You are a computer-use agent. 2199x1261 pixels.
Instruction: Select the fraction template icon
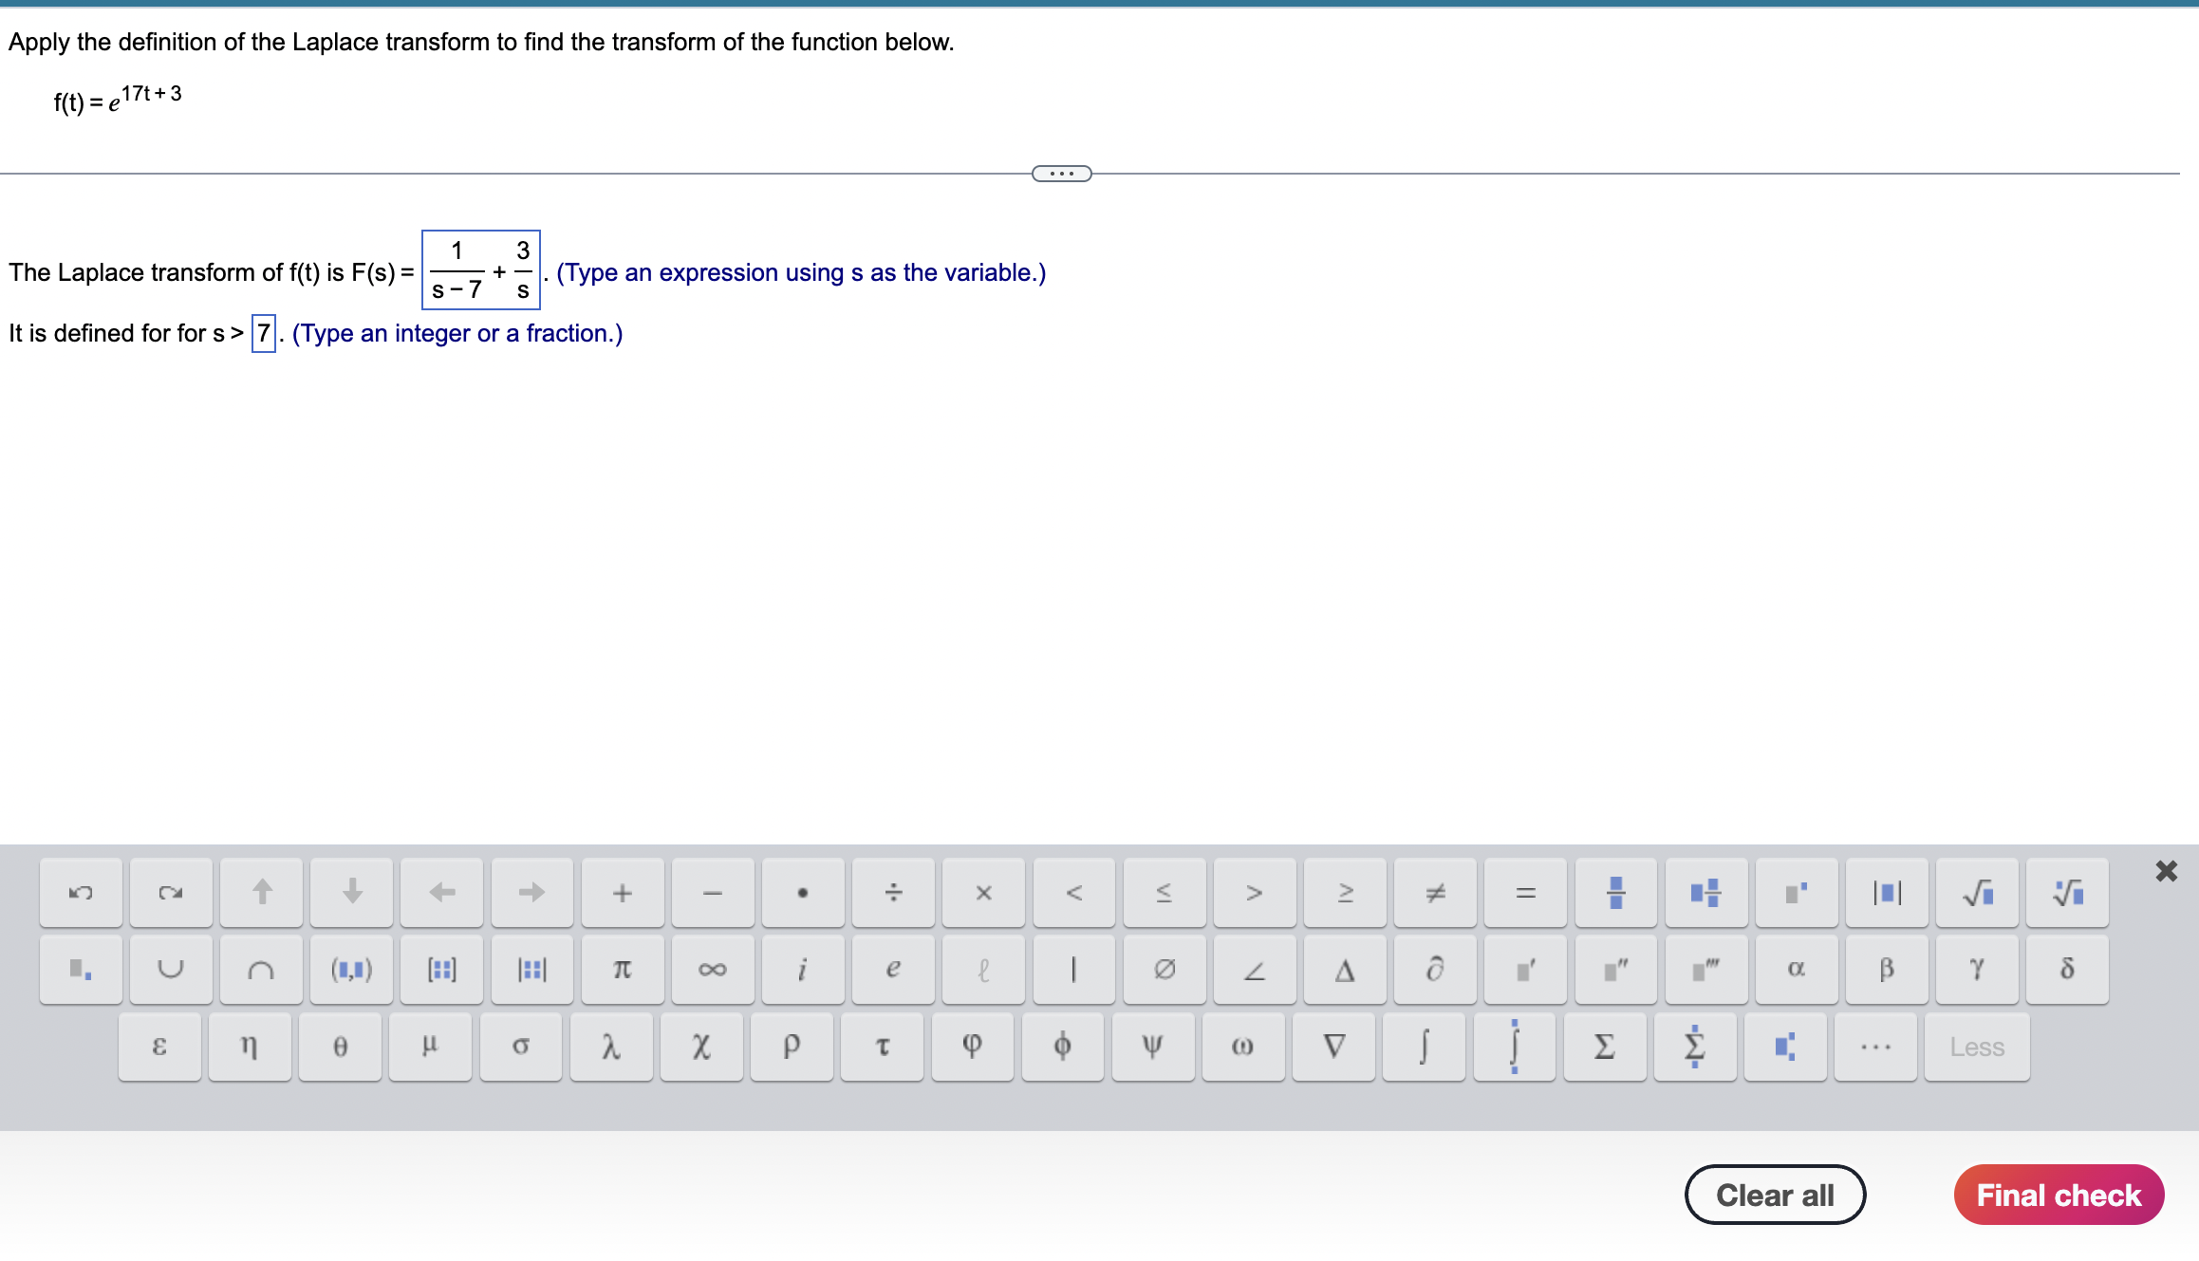tap(1616, 892)
